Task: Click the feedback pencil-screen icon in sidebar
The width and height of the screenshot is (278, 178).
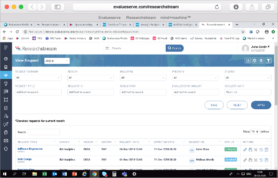Action: [6, 124]
